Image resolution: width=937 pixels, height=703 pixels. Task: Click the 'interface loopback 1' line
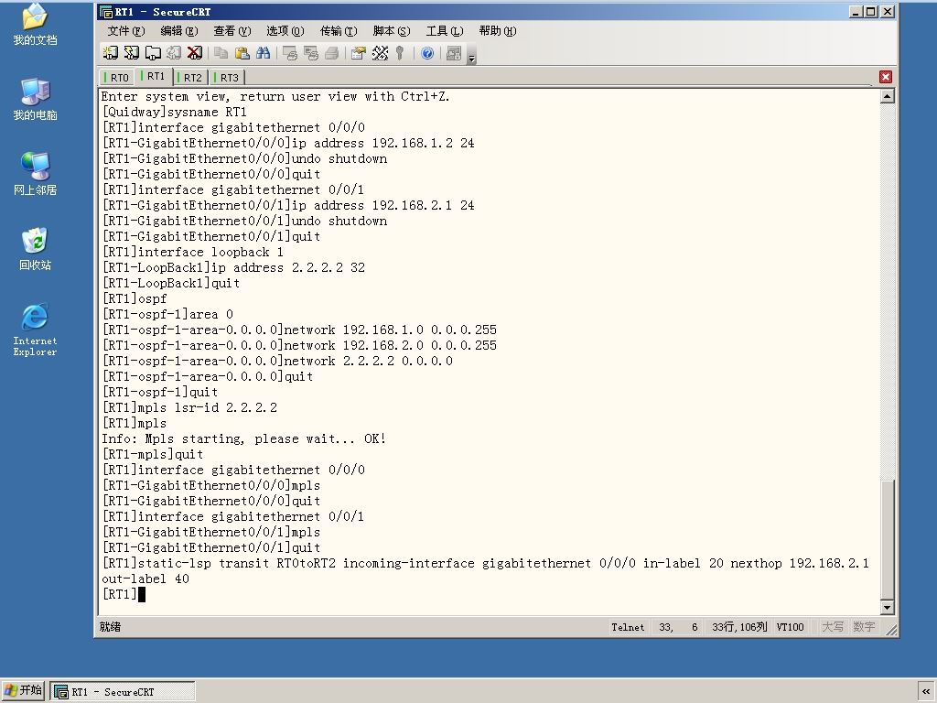(x=193, y=253)
